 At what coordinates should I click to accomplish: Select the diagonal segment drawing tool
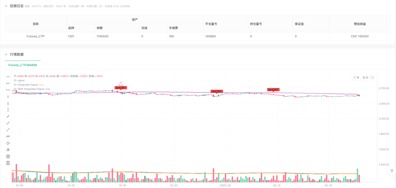tap(8, 130)
